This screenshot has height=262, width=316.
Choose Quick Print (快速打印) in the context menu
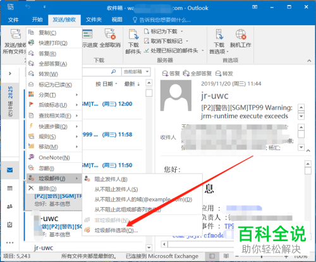pyautogui.click(x=54, y=43)
